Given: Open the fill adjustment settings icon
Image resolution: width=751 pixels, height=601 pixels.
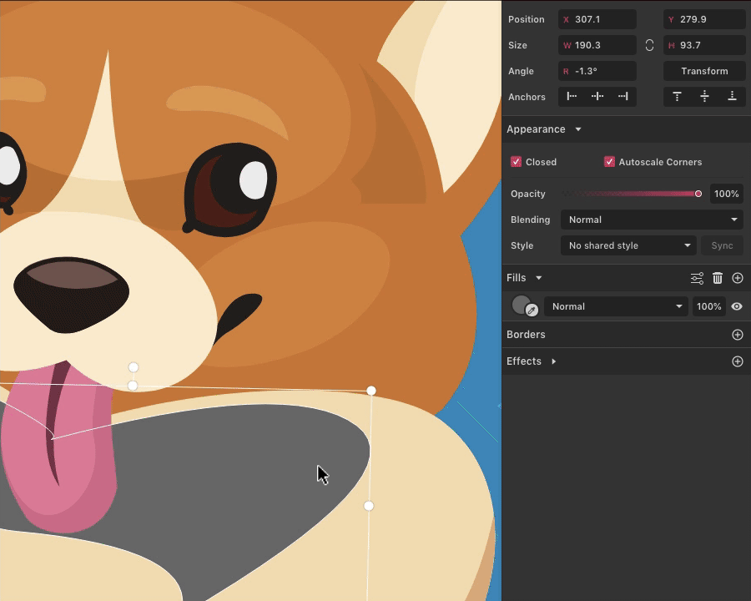Looking at the screenshot, I should [x=697, y=278].
